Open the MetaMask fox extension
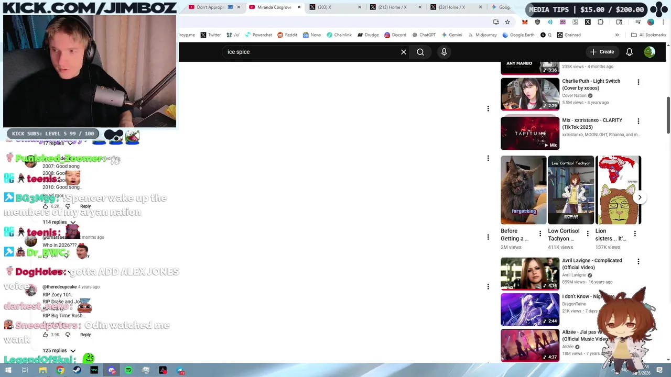Viewport: 671px width, 377px height. (x=525, y=22)
